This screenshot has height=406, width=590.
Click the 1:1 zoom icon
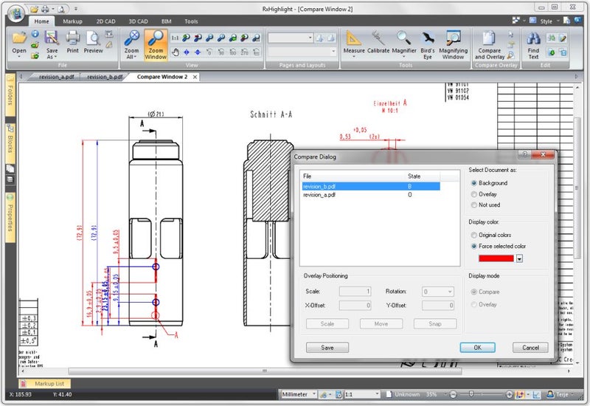pos(175,38)
